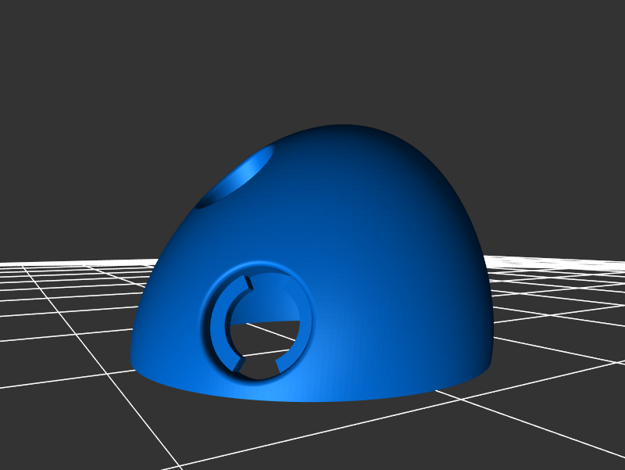Screen dimensions: 625x470
Task: Select the circular front opening of the dome
Action: pos(260,322)
